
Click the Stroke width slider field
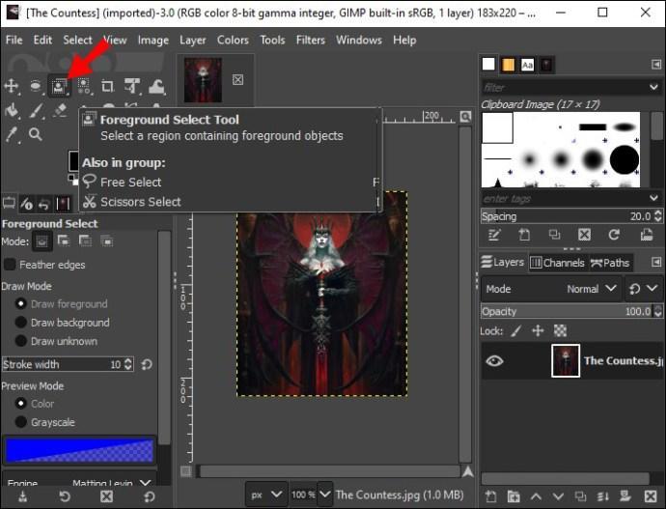tap(68, 364)
